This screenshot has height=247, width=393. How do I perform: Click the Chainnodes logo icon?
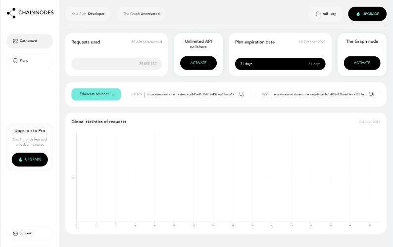point(11,13)
